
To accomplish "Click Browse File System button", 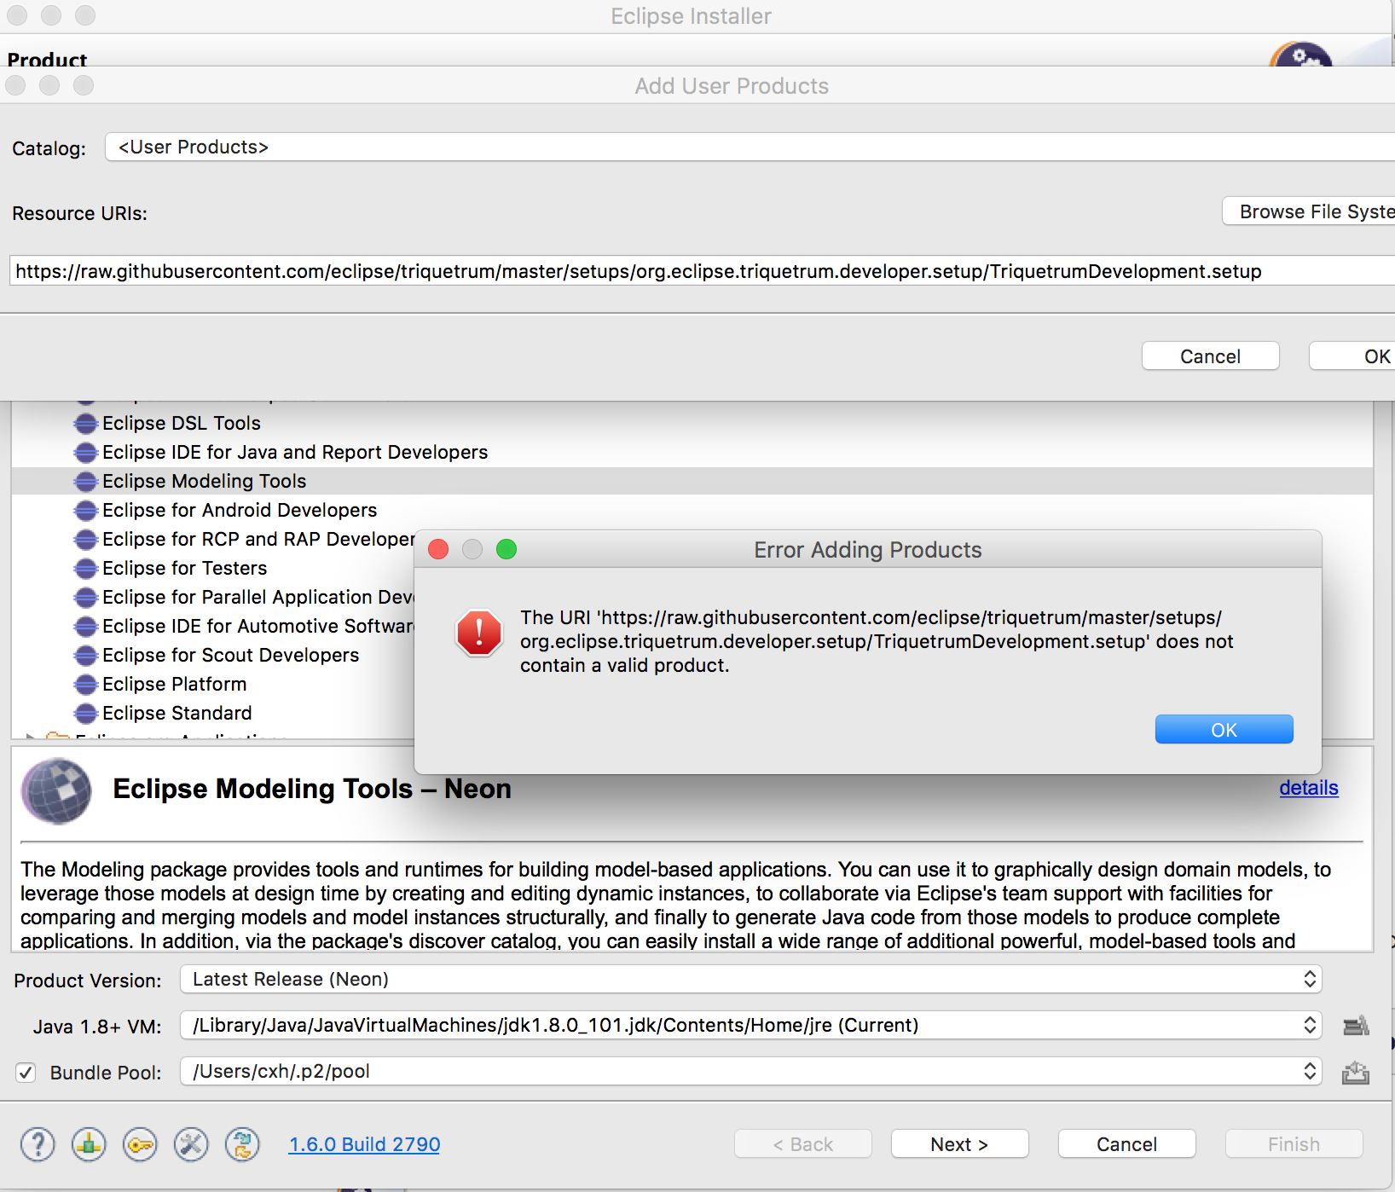I will click(1309, 211).
